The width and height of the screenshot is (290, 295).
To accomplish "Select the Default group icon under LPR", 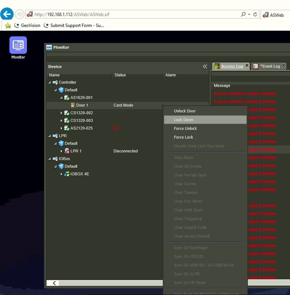I will point(61,143).
